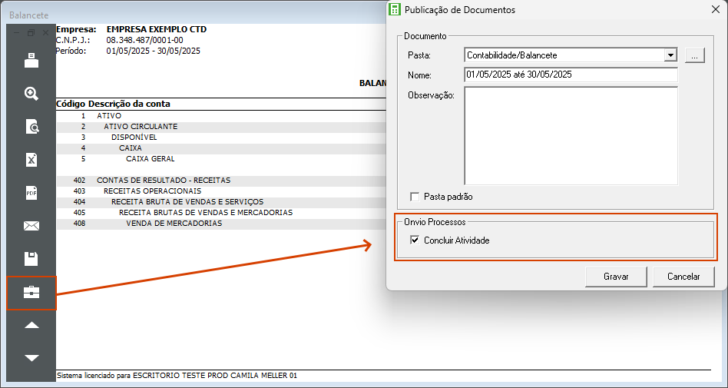Screen dimensions: 728x388
Task: Enable the Pasta padrão checkbox
Action: (415, 197)
